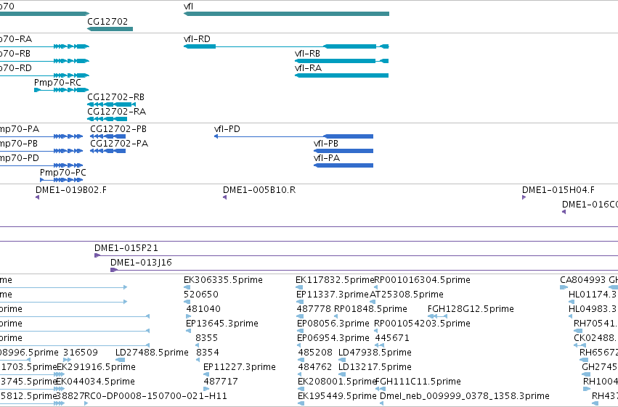Click transcript vfl-RA

308,68
